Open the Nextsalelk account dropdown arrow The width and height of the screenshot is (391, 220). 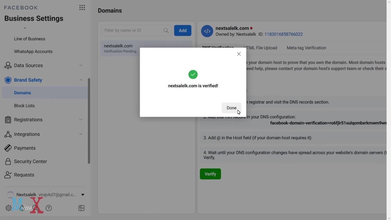tap(82, 195)
